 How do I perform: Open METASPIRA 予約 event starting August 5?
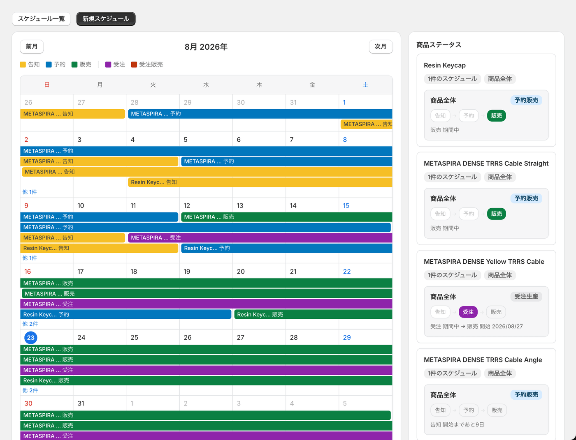pos(287,161)
